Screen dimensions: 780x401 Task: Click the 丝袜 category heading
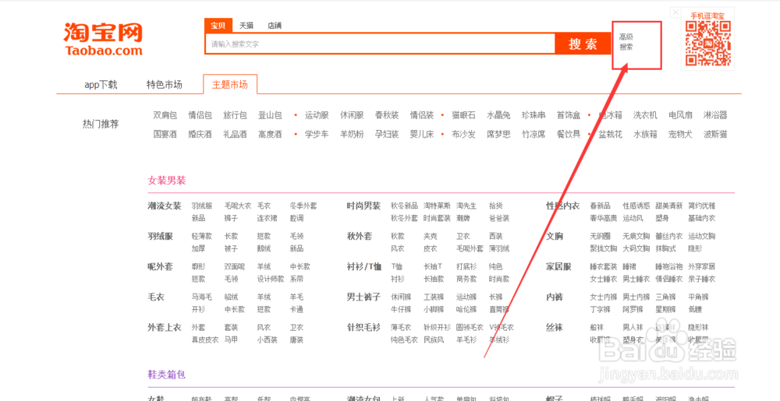click(555, 327)
